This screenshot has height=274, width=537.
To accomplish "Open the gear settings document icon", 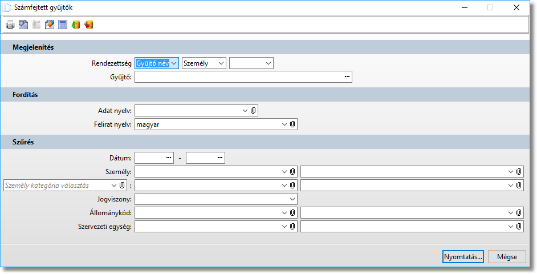I will (x=23, y=25).
